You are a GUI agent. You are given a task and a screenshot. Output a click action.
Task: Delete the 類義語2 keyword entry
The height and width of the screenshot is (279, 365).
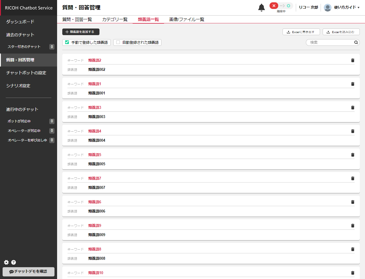[x=352, y=60]
